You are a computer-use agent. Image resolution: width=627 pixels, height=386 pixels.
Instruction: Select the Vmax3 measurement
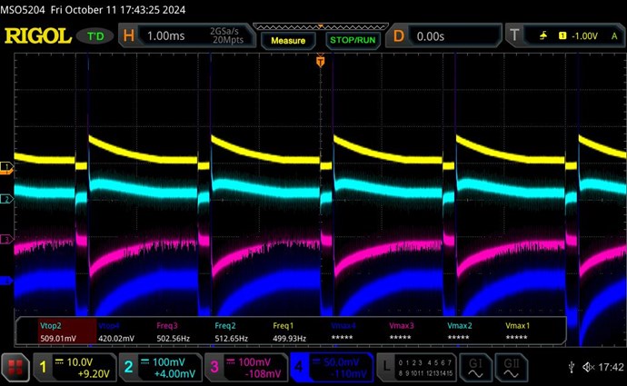click(x=401, y=332)
